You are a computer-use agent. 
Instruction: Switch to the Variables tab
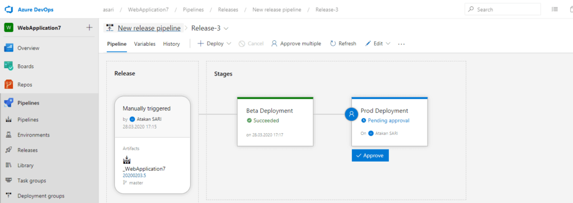point(145,44)
